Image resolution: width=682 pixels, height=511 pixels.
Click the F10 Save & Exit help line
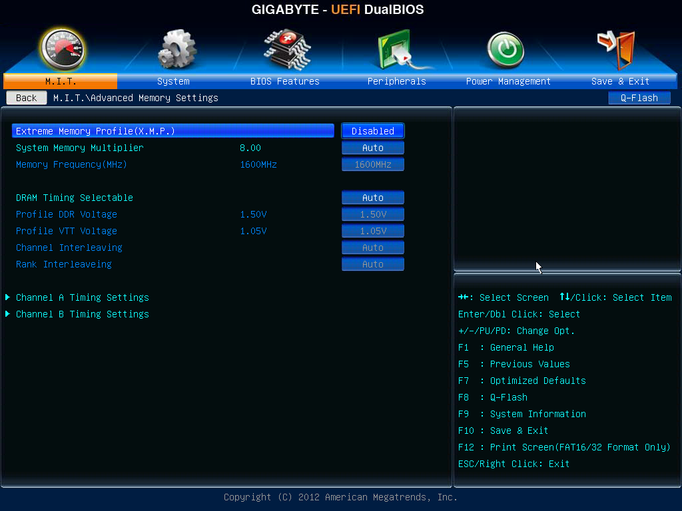click(x=504, y=430)
